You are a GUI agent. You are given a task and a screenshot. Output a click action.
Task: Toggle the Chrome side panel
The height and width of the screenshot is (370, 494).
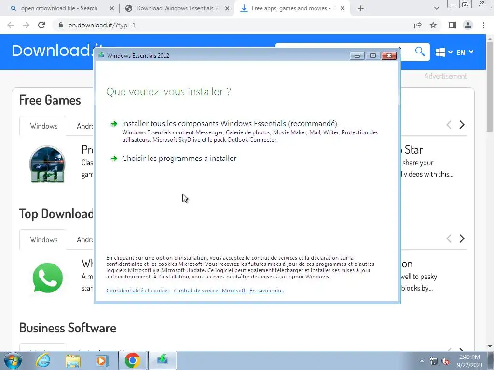click(x=453, y=25)
